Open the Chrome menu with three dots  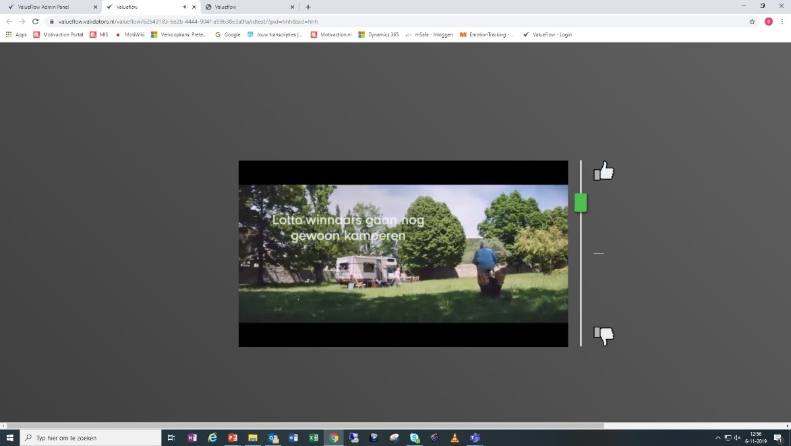pyautogui.click(x=782, y=22)
